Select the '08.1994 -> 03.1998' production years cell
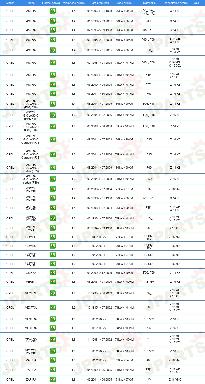The image size is (205, 384). click(x=100, y=228)
